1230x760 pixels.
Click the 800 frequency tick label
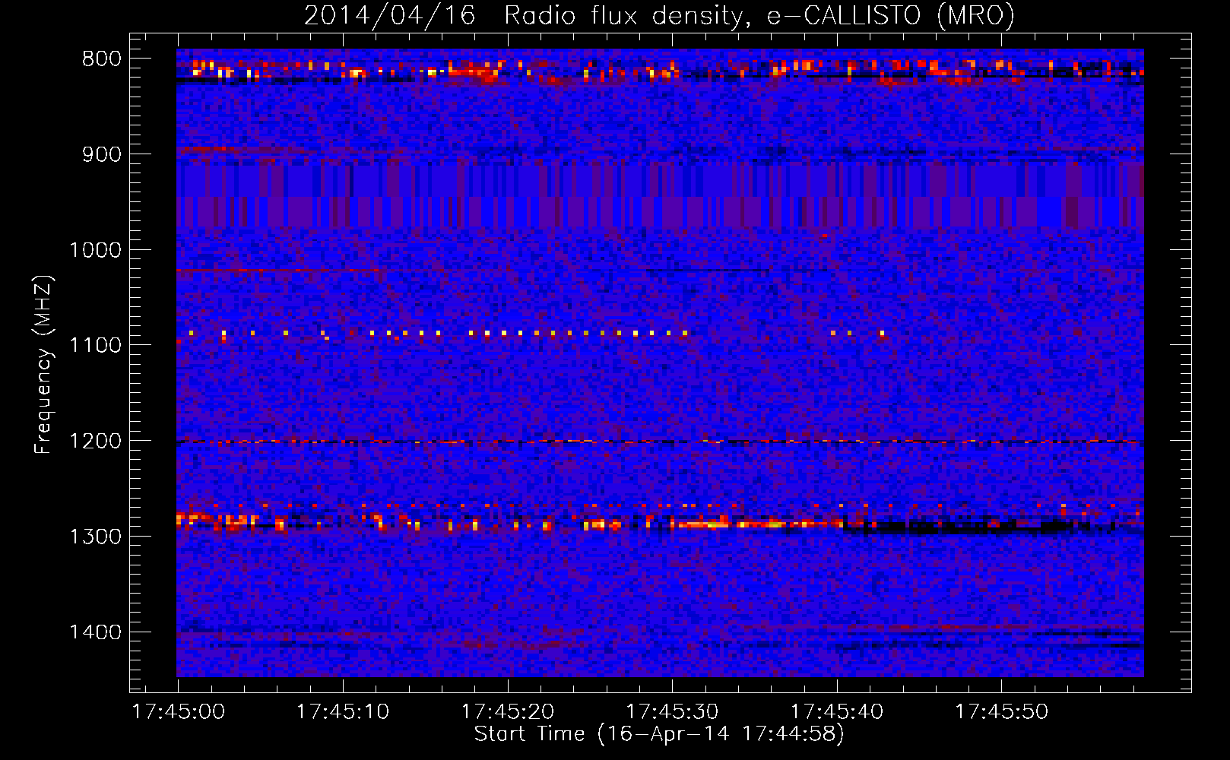(101, 59)
